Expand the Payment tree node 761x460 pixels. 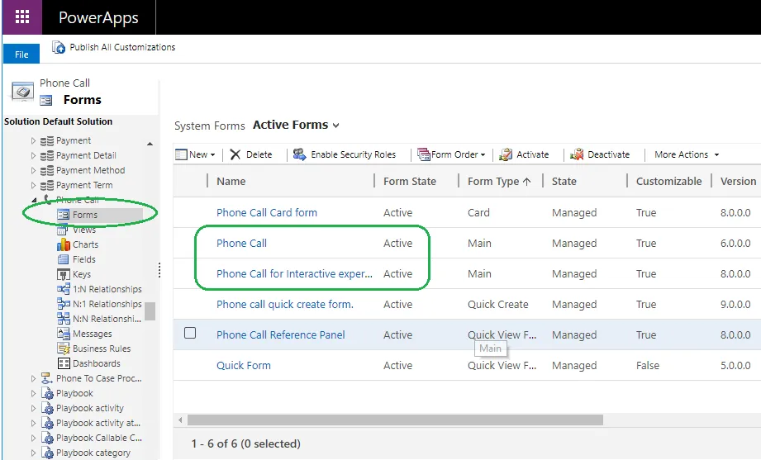(33, 140)
